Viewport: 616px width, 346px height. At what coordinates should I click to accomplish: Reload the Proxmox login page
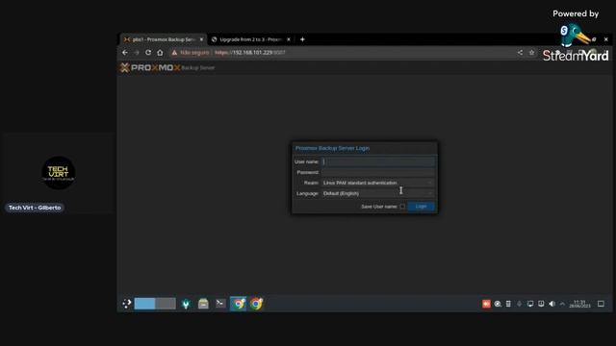coord(148,52)
